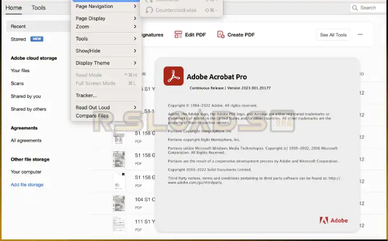Open the Starred section
This screenshot has height=241, width=388.
[18, 39]
